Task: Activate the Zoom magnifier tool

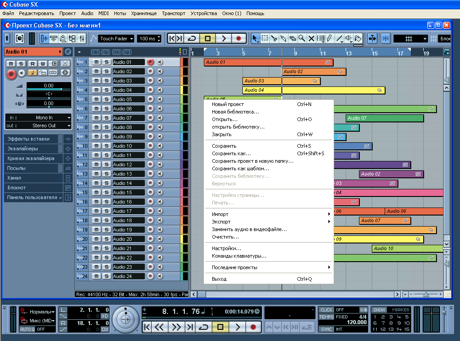Action: [302, 39]
